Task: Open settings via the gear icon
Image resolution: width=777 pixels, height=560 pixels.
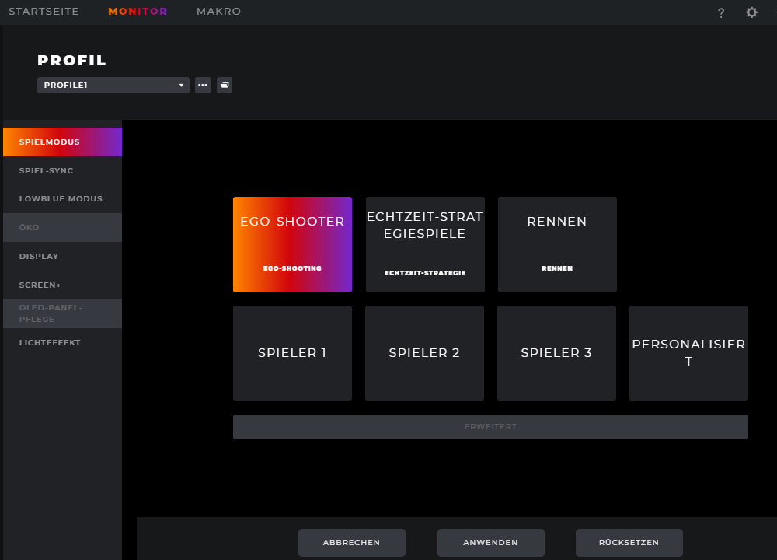Action: coord(751,12)
